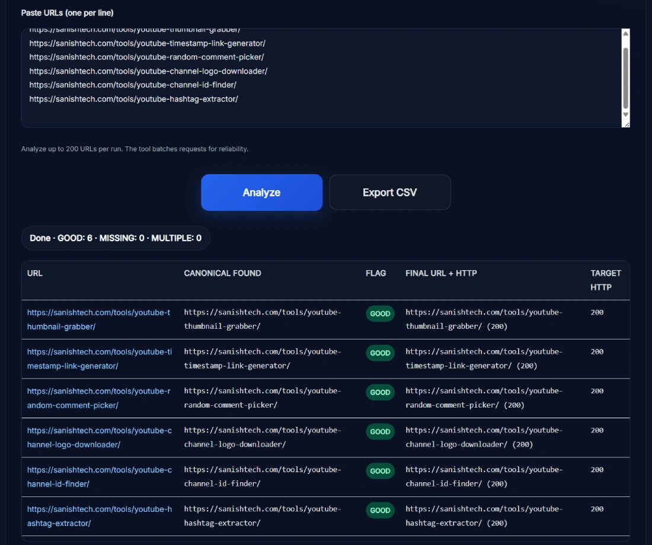This screenshot has height=545, width=652.
Task: Follow the youtube-random-comment-picker URL link
Action: click(98, 398)
